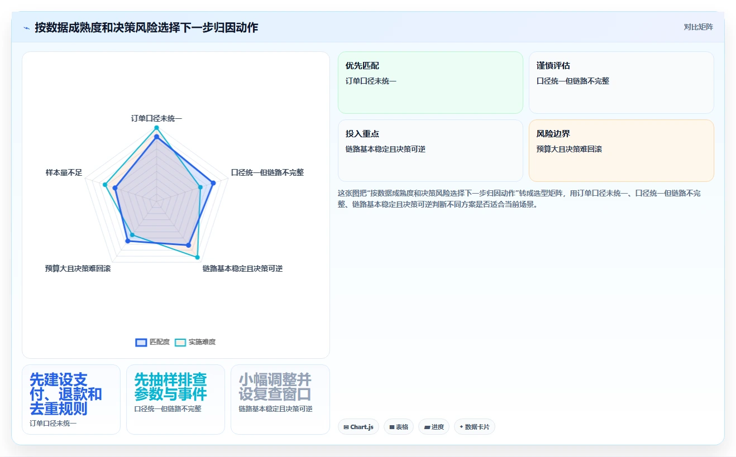Click the sparkle icon in 数据卡片 chip

click(x=461, y=427)
